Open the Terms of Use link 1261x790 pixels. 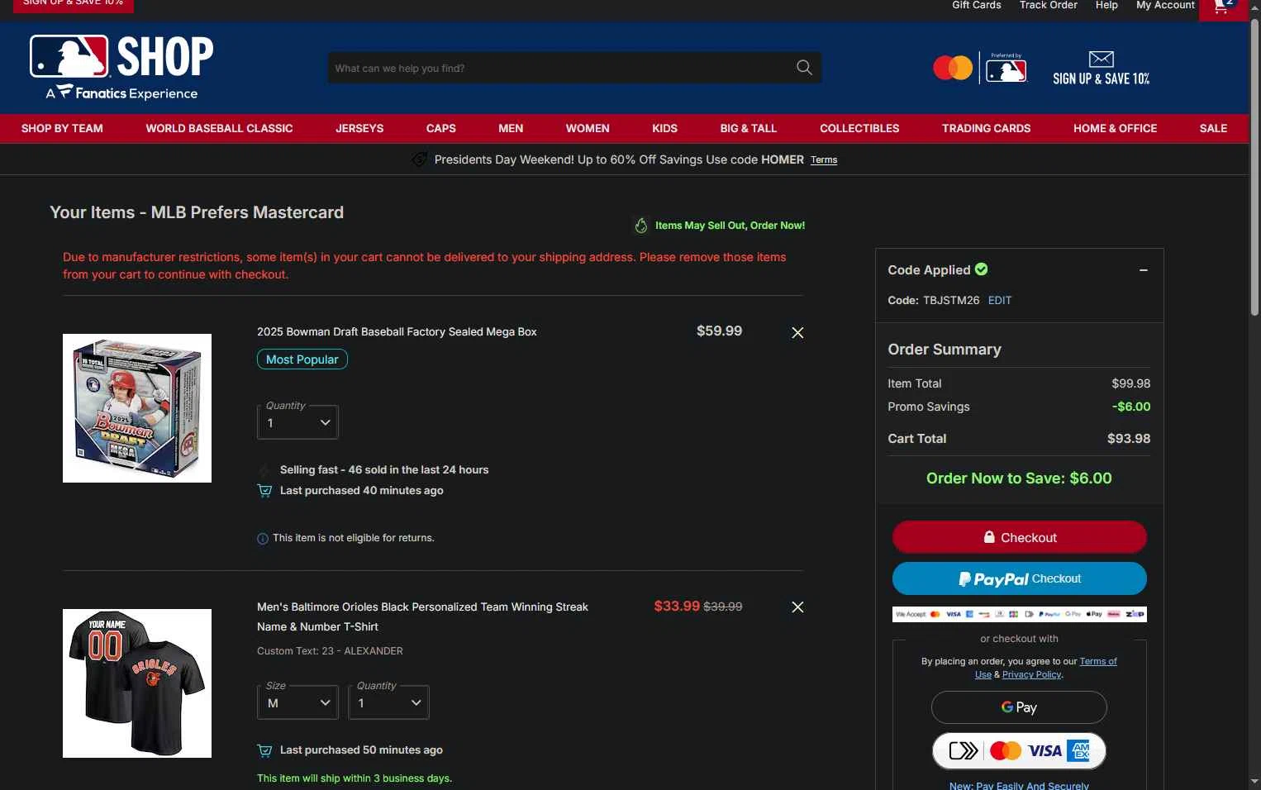[x=1098, y=662]
